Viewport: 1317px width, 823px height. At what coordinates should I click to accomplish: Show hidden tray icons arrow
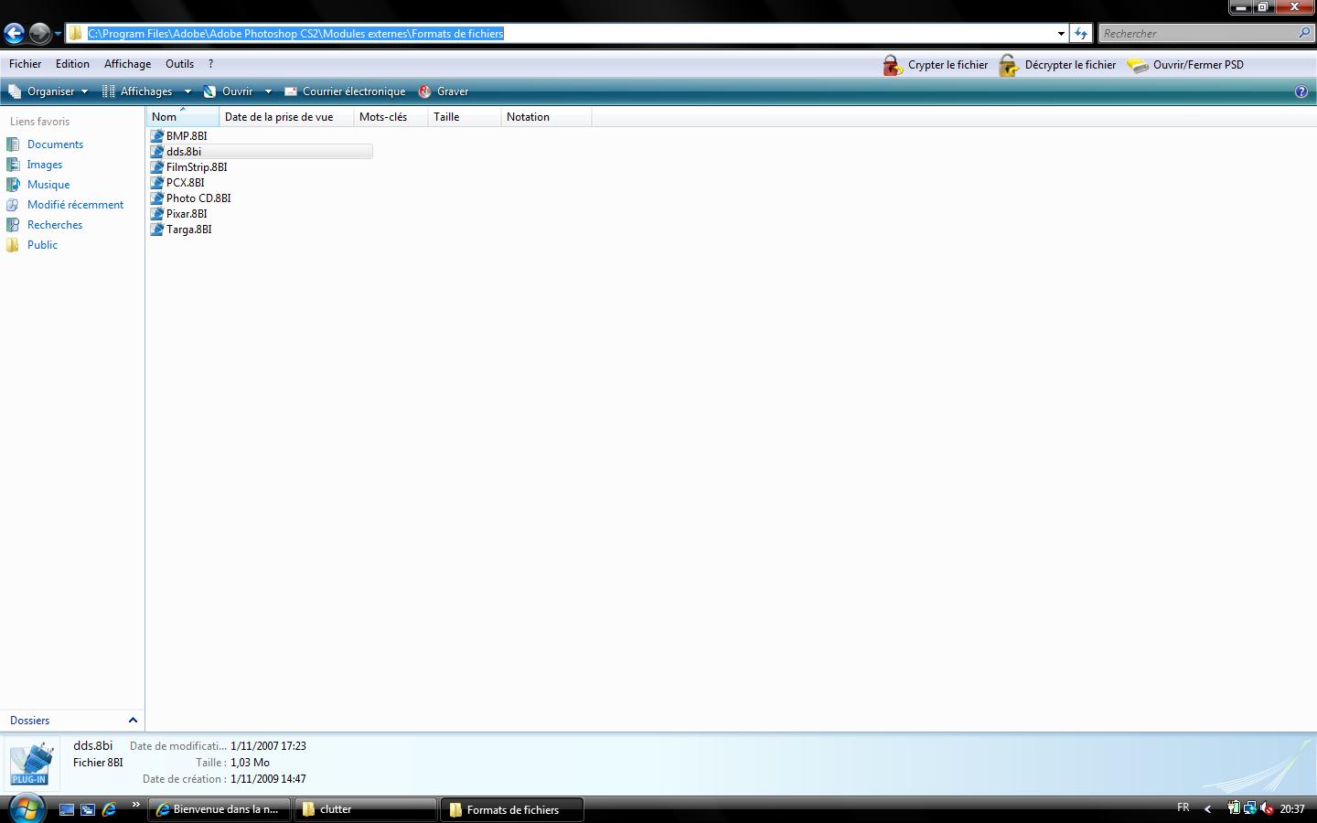pos(1207,809)
